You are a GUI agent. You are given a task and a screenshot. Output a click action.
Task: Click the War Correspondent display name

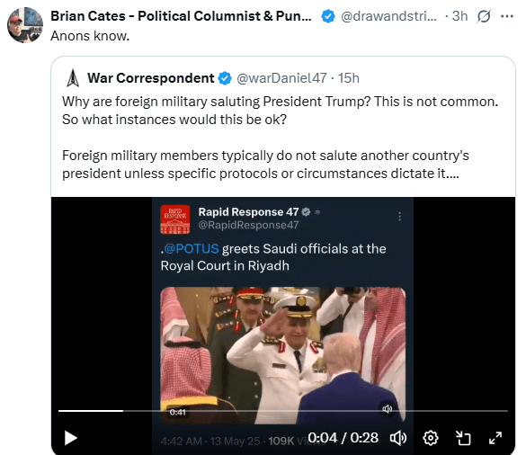click(x=151, y=78)
